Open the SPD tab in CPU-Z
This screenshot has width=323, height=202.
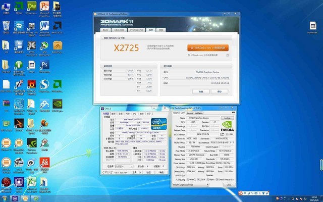(135, 114)
